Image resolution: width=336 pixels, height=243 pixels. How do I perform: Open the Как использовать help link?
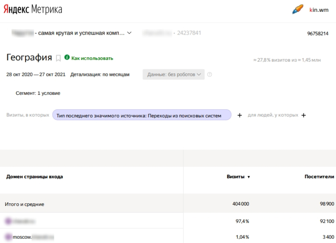92,59
